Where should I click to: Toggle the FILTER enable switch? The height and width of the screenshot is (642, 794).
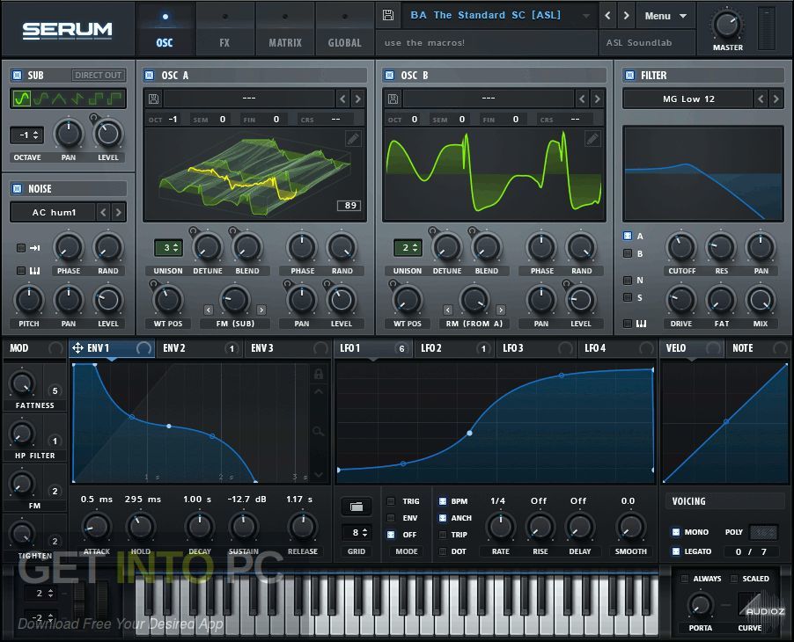(630, 76)
